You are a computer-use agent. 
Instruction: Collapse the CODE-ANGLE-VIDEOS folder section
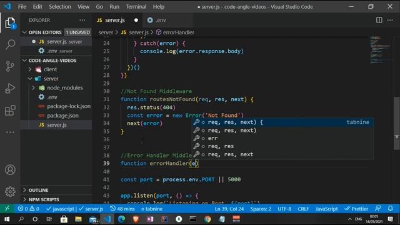click(24, 61)
